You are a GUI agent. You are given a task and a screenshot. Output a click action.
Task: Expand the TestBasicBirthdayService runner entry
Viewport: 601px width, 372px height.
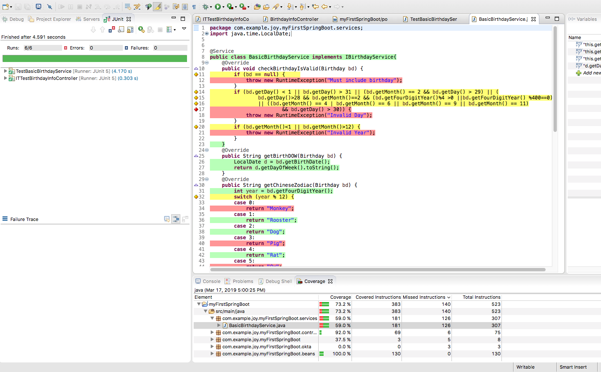point(5,71)
